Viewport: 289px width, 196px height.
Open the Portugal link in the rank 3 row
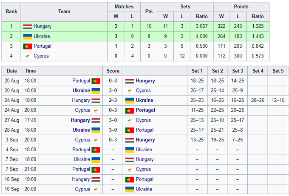43,46
